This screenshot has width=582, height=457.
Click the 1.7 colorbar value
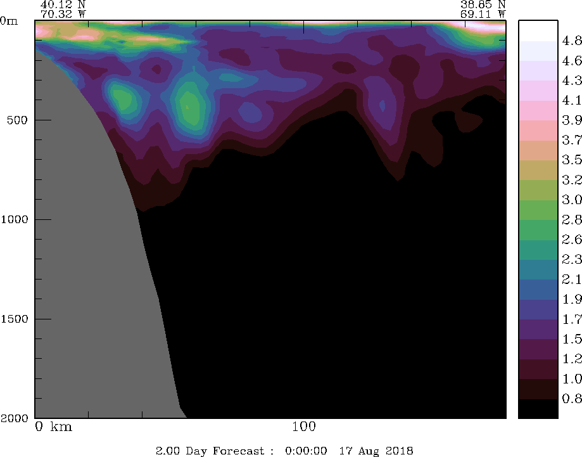572,319
